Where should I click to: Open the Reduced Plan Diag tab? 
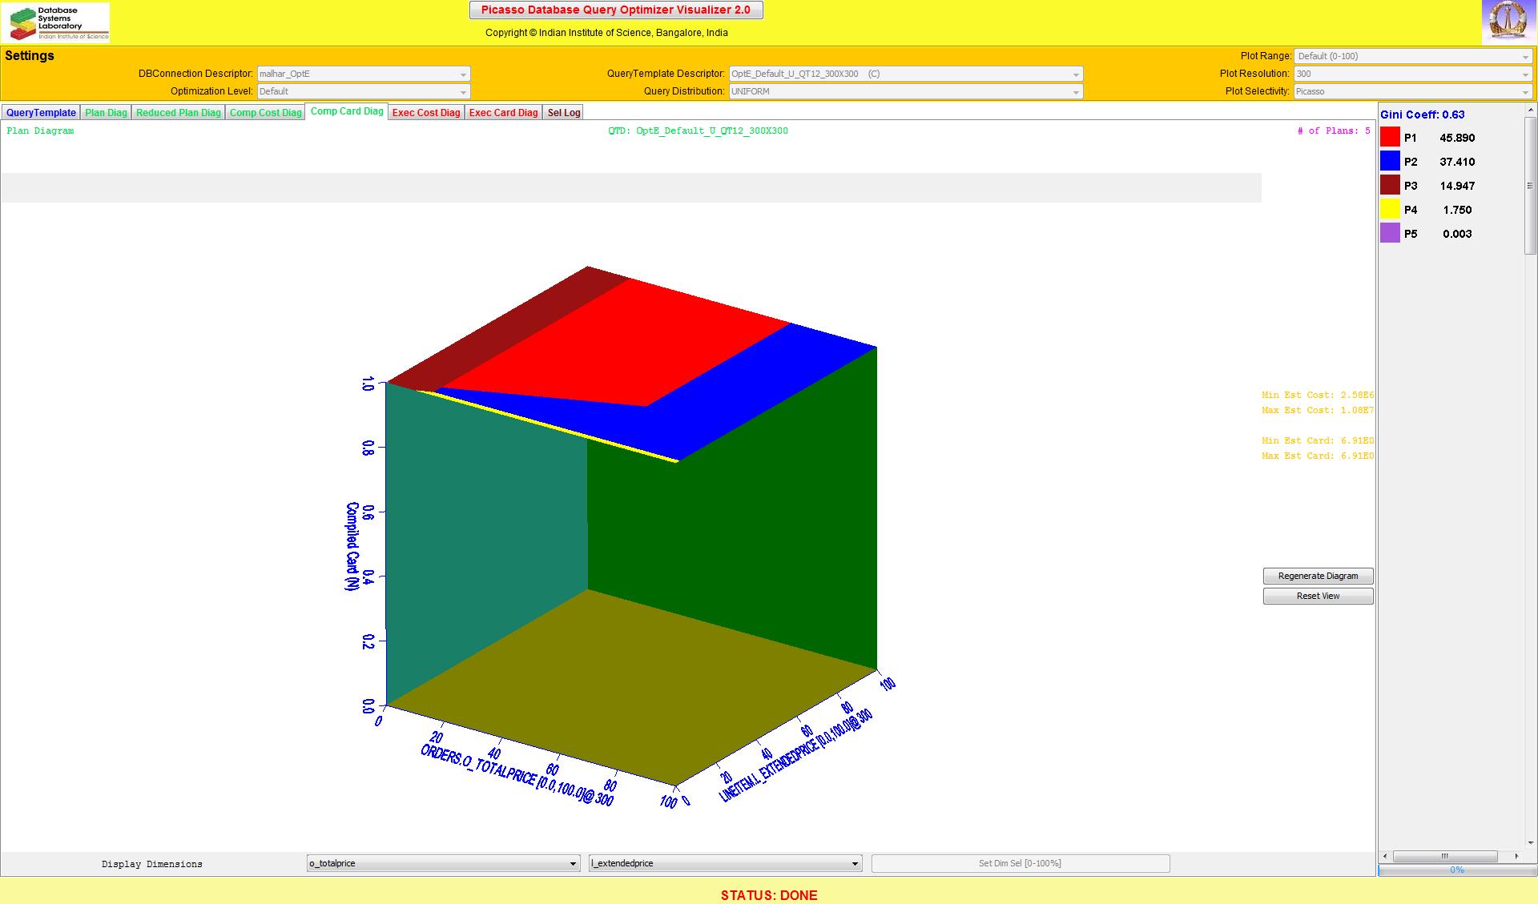178,113
